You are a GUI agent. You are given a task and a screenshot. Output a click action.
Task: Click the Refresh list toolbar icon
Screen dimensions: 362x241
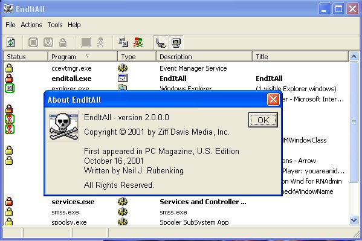pyautogui.click(x=11, y=42)
